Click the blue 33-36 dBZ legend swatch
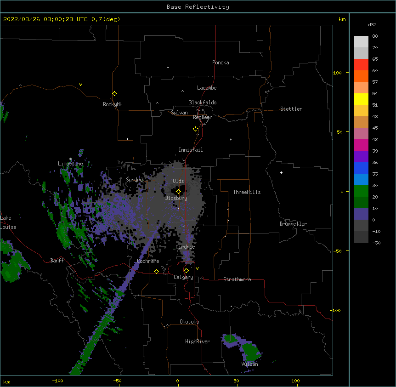Viewport: 396px width, 387px height. [x=361, y=168]
